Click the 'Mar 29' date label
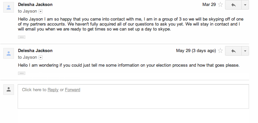Screen dimensions: 258x123 point(209,5)
